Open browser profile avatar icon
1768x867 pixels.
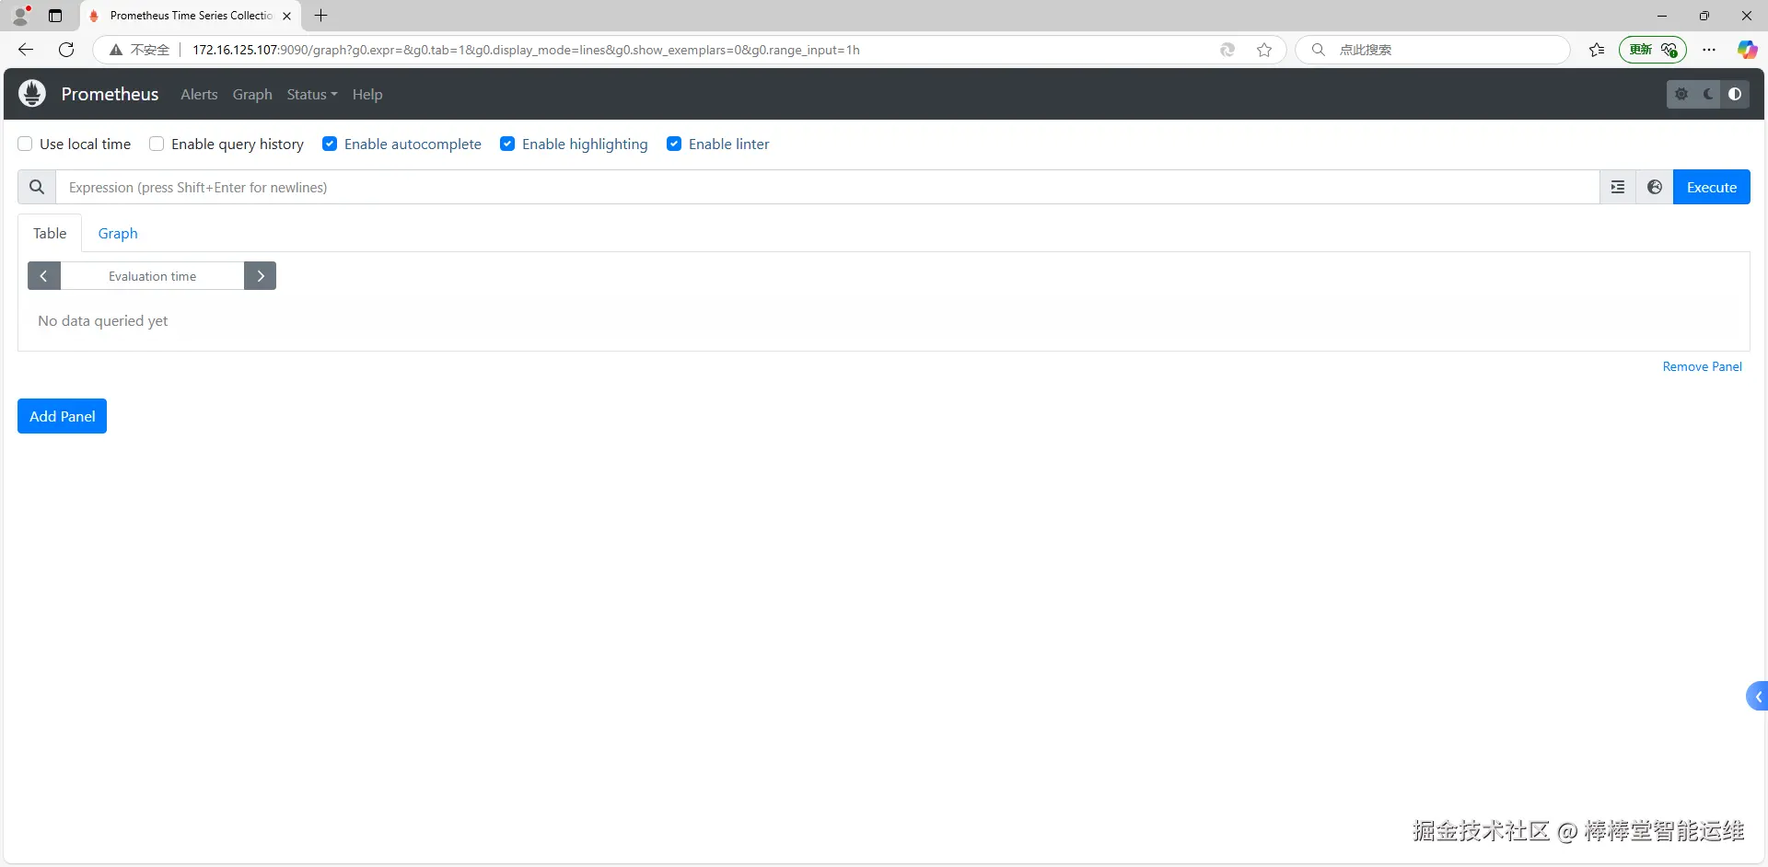tap(20, 16)
